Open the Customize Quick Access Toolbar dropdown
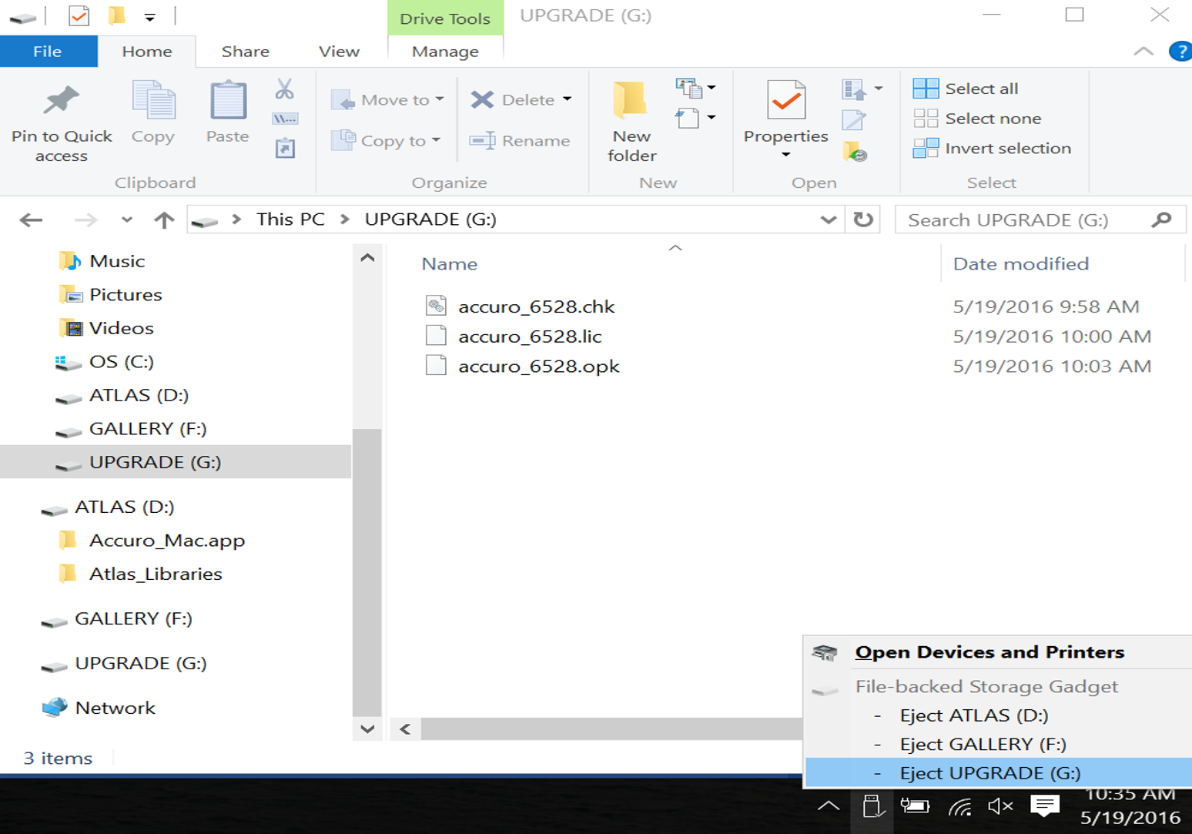Image resolution: width=1192 pixels, height=834 pixels. (150, 17)
